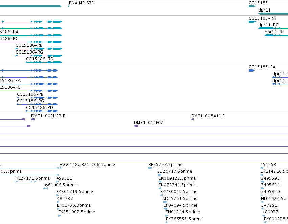Screen dimensions: 288x224
Task: Select the DME1-002H23.R clone glyph
Action: 33,119
